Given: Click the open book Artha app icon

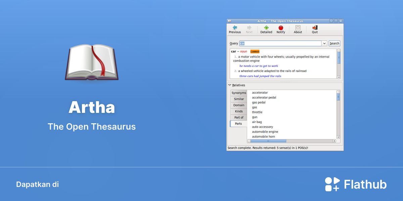Looking at the screenshot, I should coord(92,62).
